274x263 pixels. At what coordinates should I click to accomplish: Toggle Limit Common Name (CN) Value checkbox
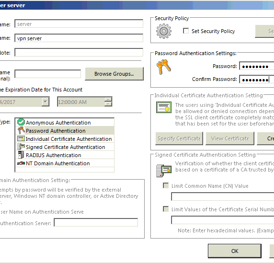click(166, 185)
